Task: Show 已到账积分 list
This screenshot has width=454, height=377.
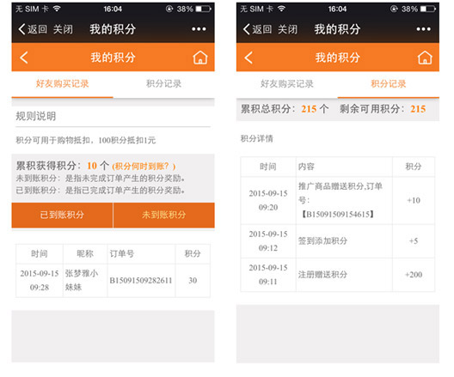Action: [x=62, y=215]
